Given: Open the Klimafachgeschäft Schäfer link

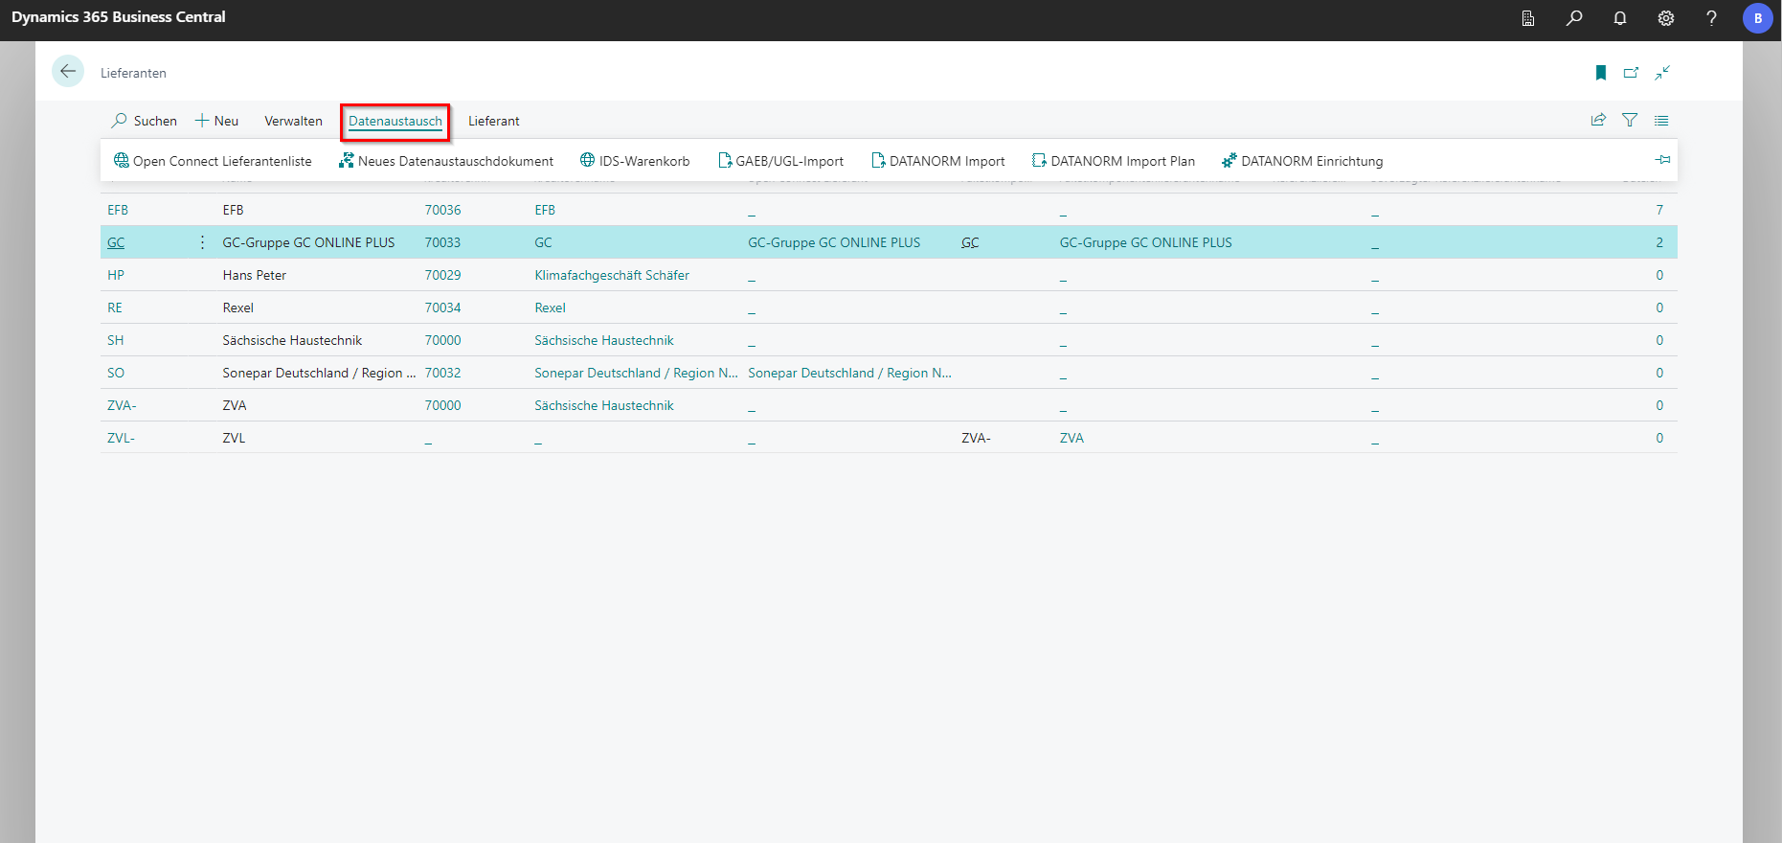Looking at the screenshot, I should pyautogui.click(x=611, y=275).
